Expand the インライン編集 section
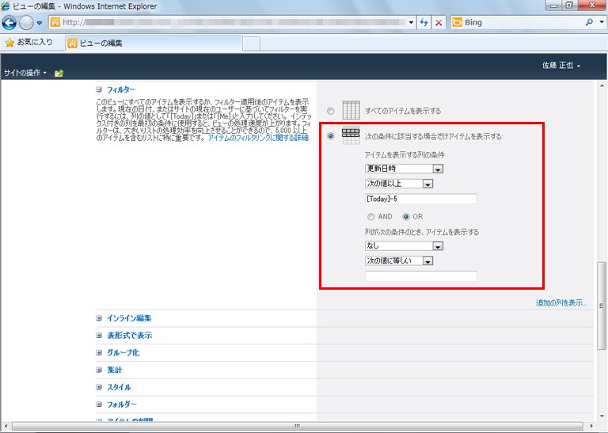Image resolution: width=608 pixels, height=433 pixels. click(x=99, y=318)
